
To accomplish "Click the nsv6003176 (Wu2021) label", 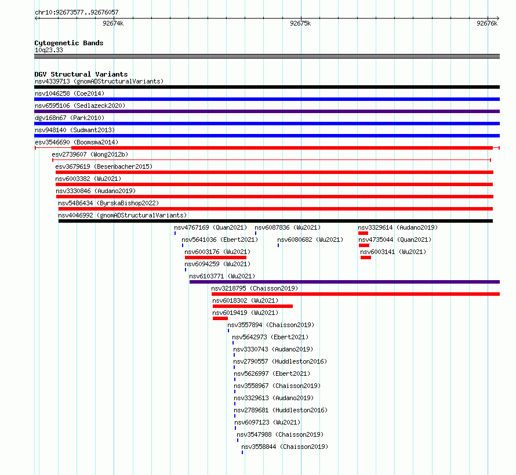I will pos(217,252).
